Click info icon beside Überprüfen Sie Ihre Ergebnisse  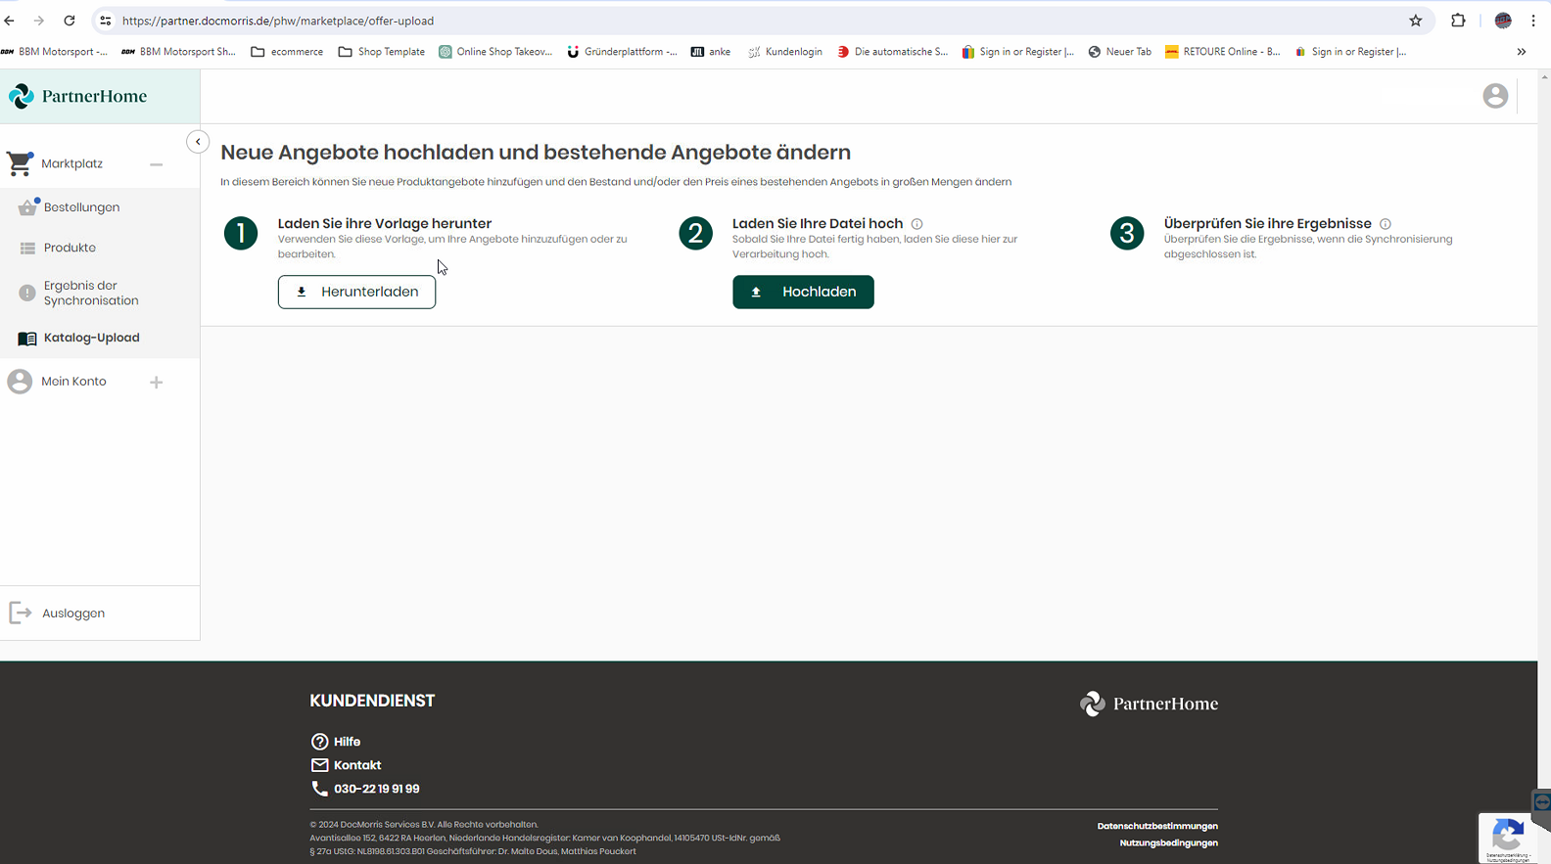pos(1385,224)
